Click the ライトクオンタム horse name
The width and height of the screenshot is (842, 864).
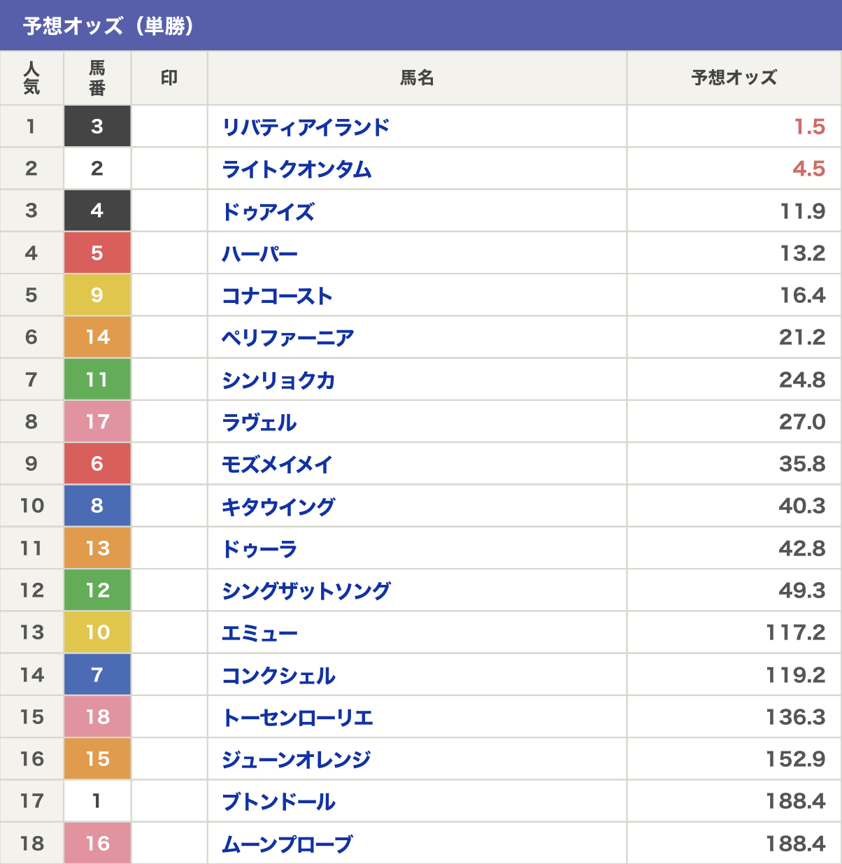297,169
